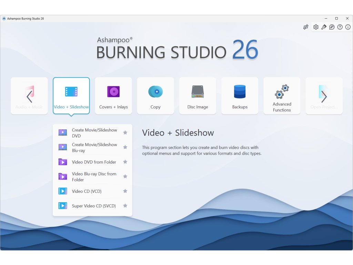
Task: Click the pin/tools icon in top toolbar
Action: click(324, 27)
